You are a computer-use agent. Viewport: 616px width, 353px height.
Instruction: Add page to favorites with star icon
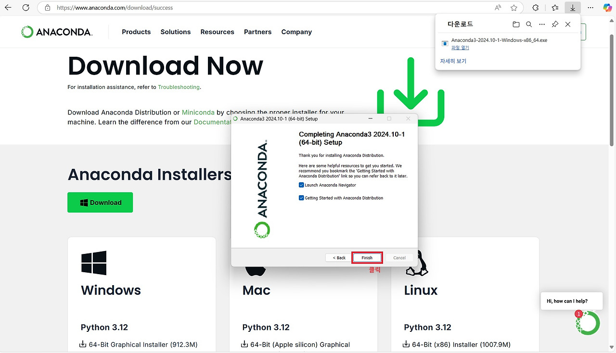point(514,8)
